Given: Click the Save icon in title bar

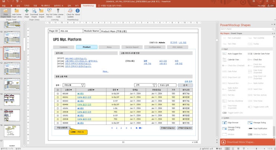Looking at the screenshot, I should (x=4, y=1).
